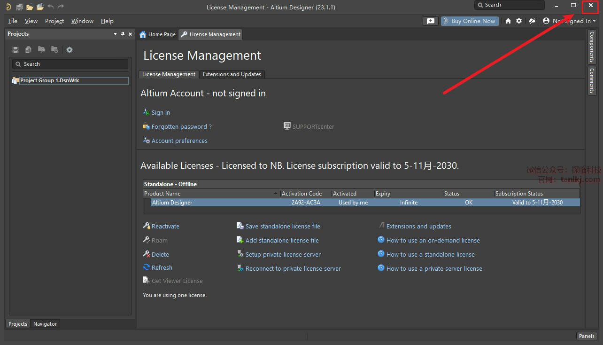Open How to use a private server license

pos(434,269)
